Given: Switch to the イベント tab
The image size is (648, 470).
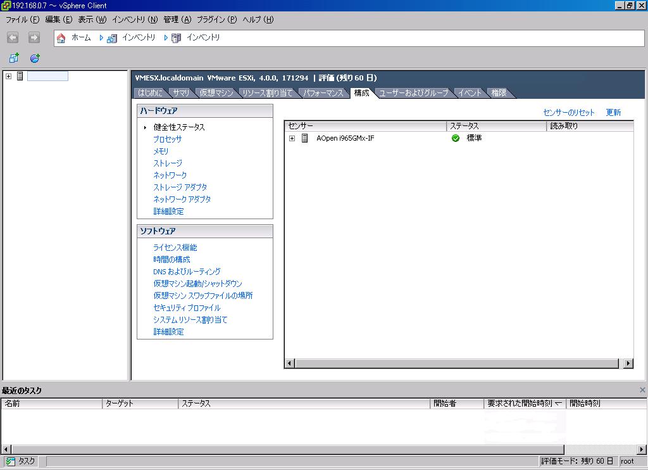Looking at the screenshot, I should (470, 93).
